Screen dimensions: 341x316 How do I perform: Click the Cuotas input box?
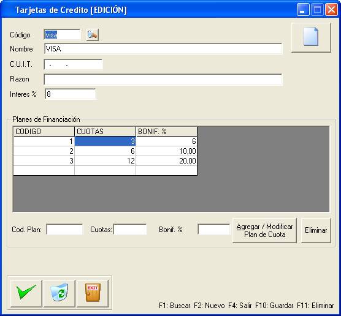130,230
